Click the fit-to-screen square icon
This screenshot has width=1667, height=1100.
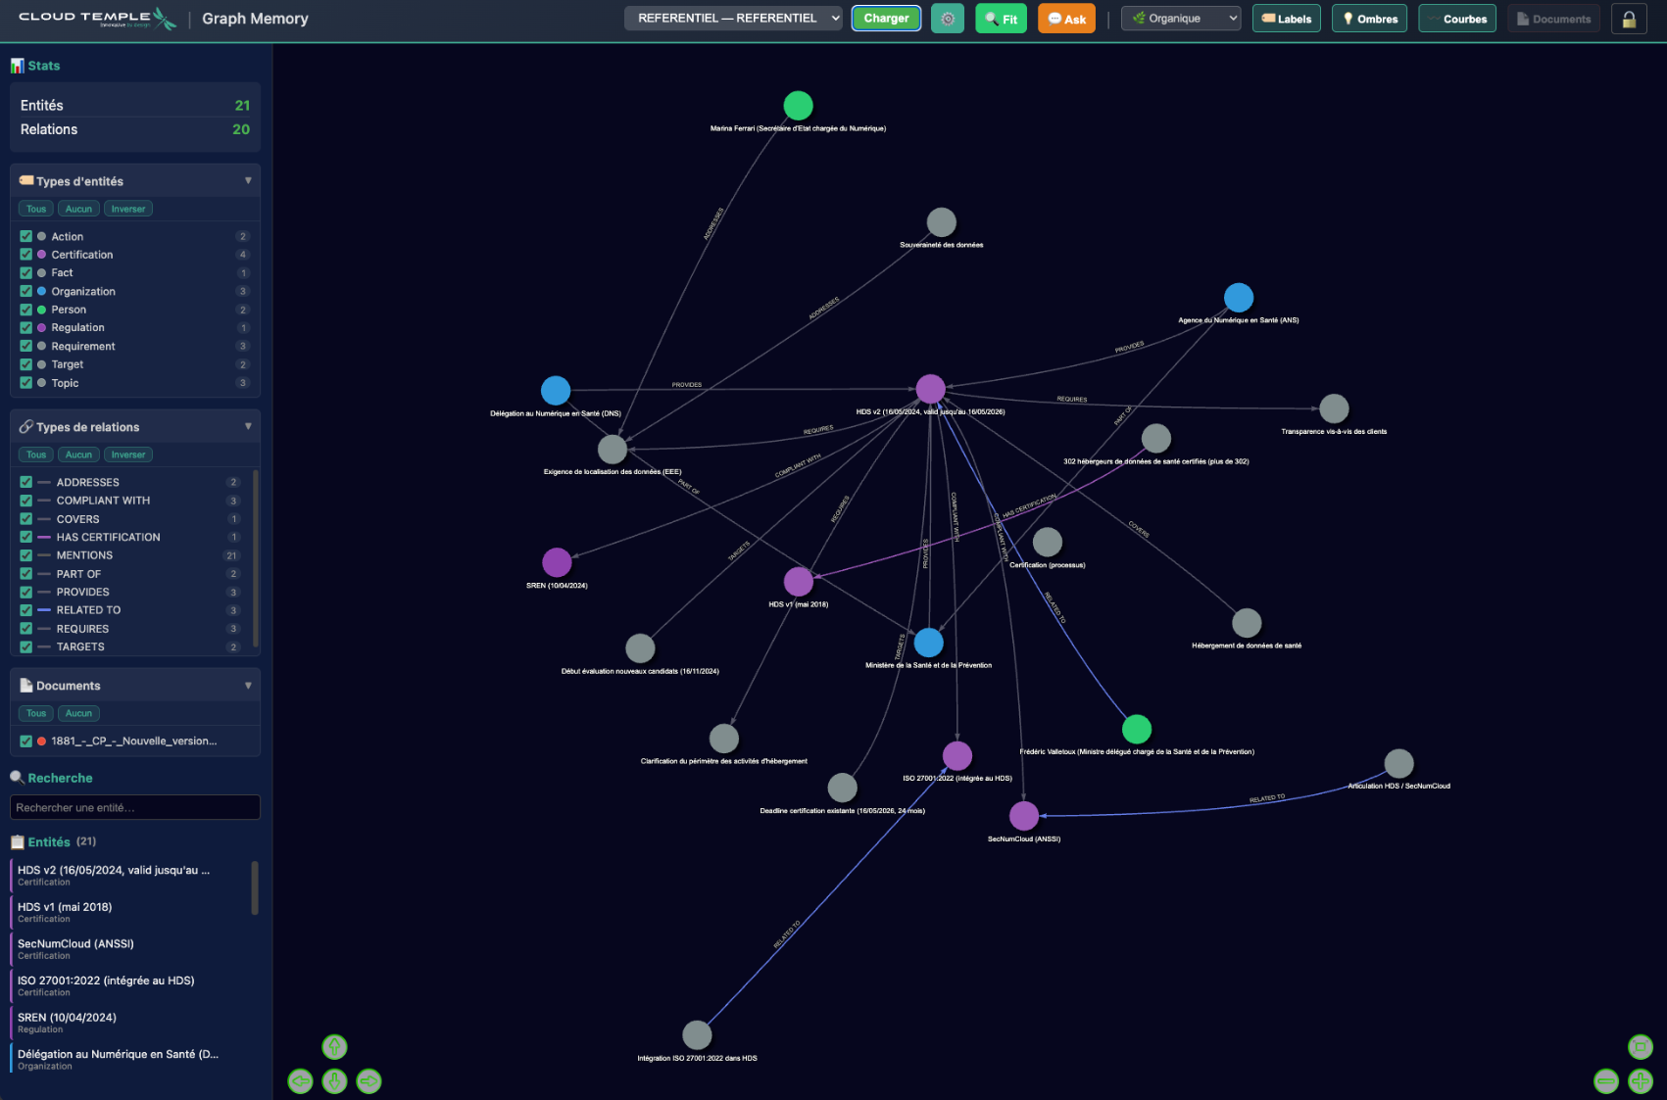coord(1641,1046)
